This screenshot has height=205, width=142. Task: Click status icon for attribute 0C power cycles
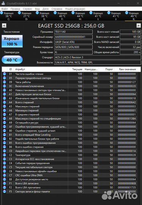point(5,86)
